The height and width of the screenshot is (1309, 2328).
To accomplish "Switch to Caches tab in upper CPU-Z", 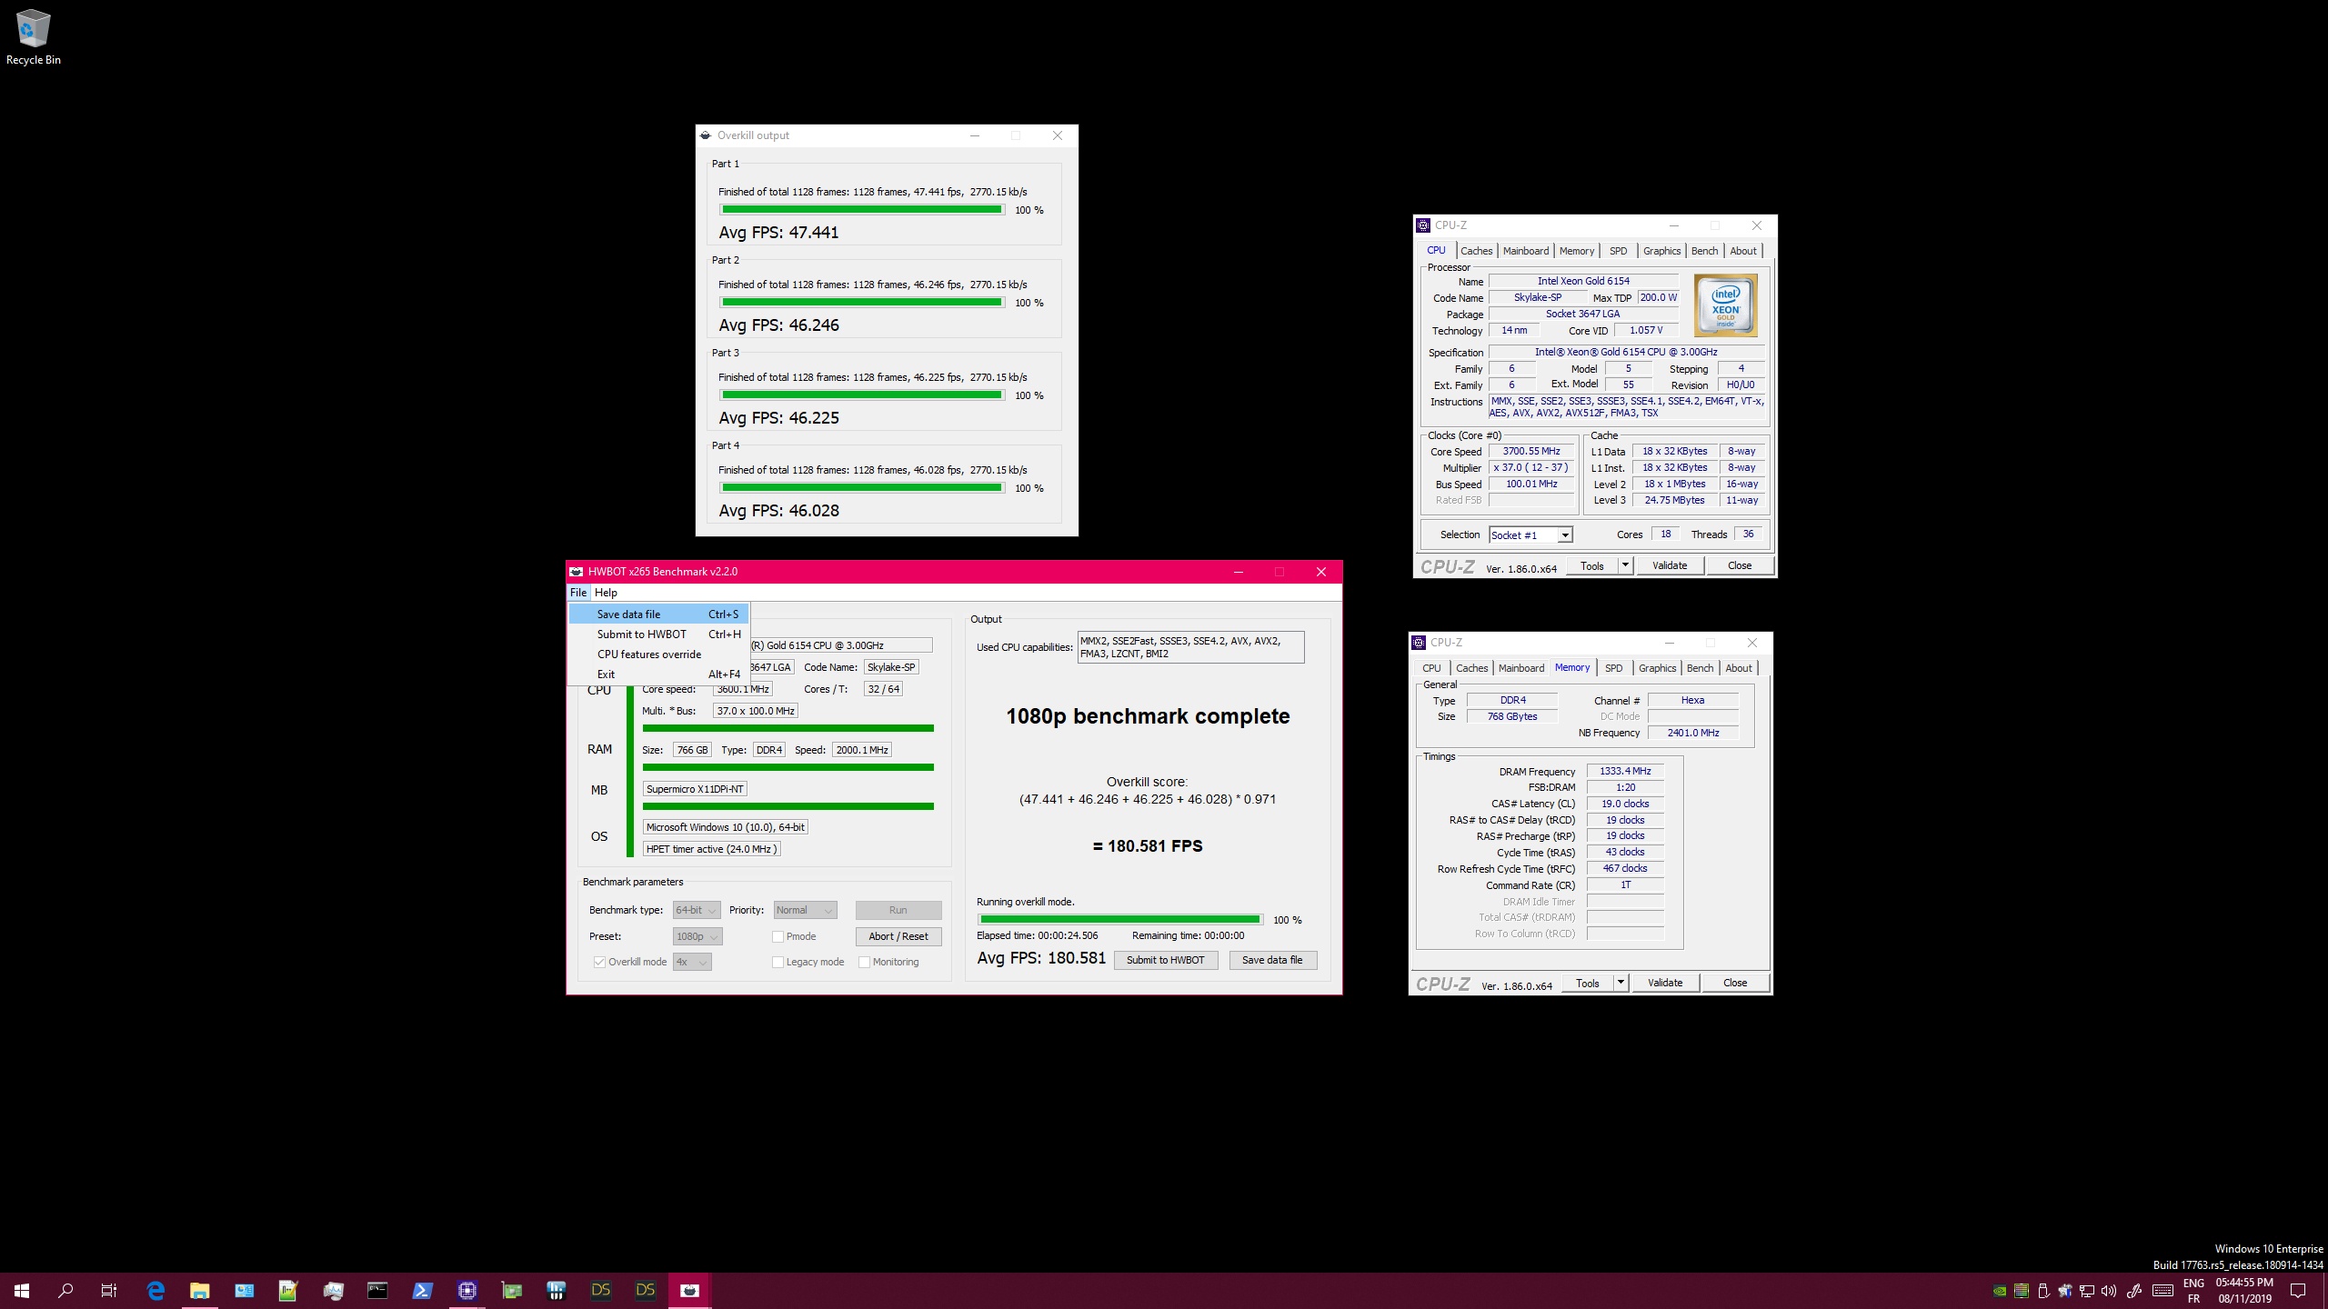I will pyautogui.click(x=1476, y=251).
